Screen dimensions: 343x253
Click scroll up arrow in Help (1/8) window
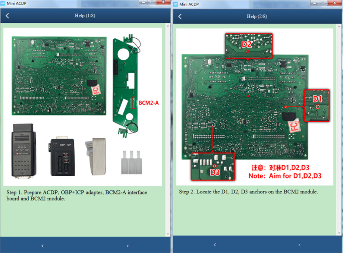(x=168, y=26)
